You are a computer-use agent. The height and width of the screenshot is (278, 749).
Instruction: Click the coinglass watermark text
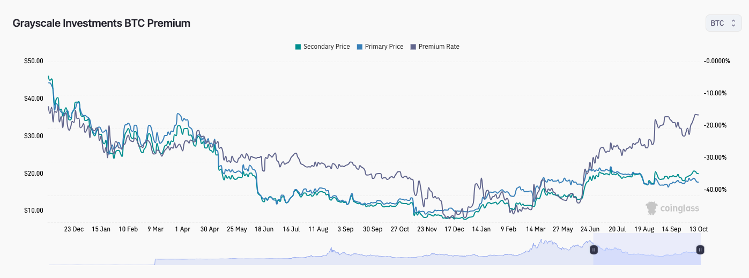pyautogui.click(x=680, y=208)
